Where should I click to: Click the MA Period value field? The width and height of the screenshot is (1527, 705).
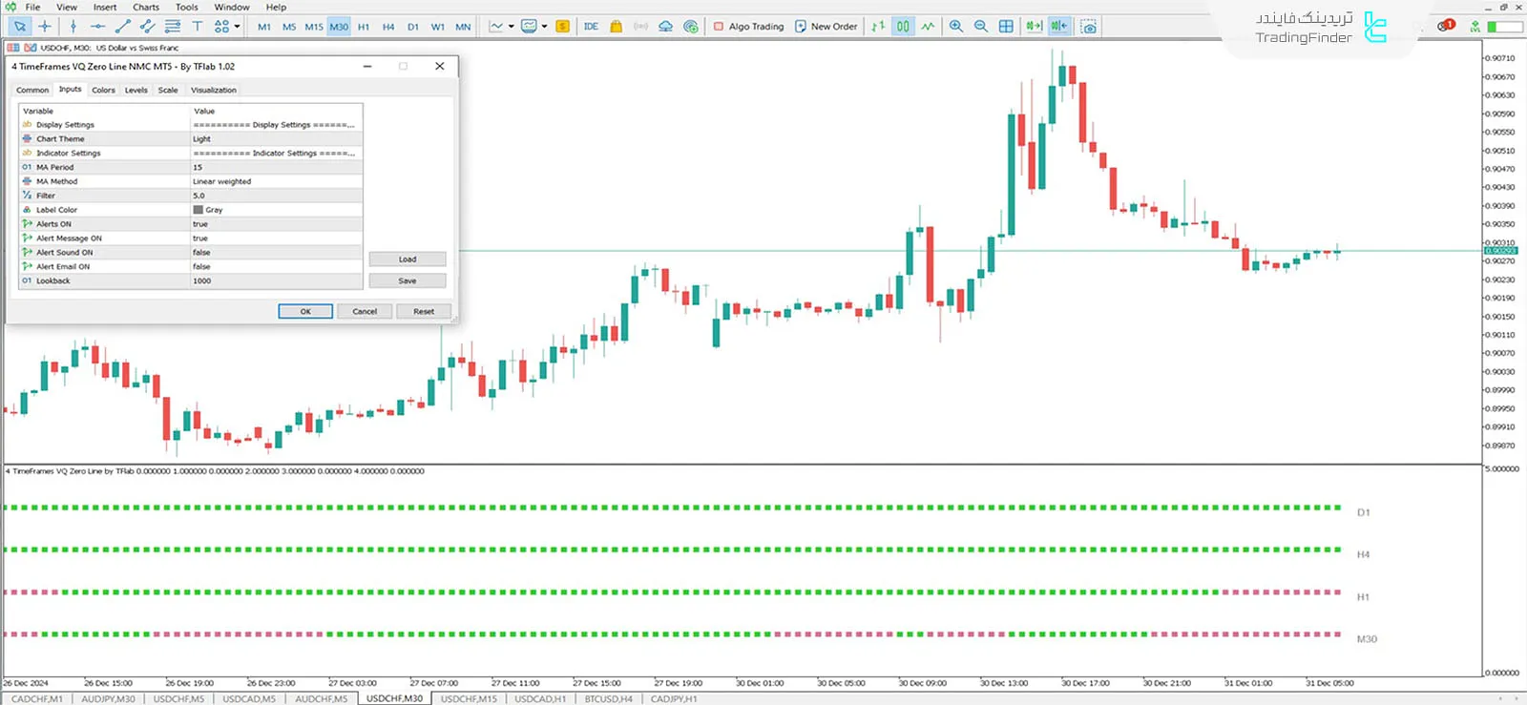pos(277,167)
